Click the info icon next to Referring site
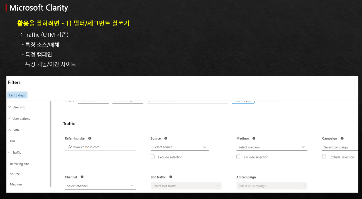 coord(89,138)
